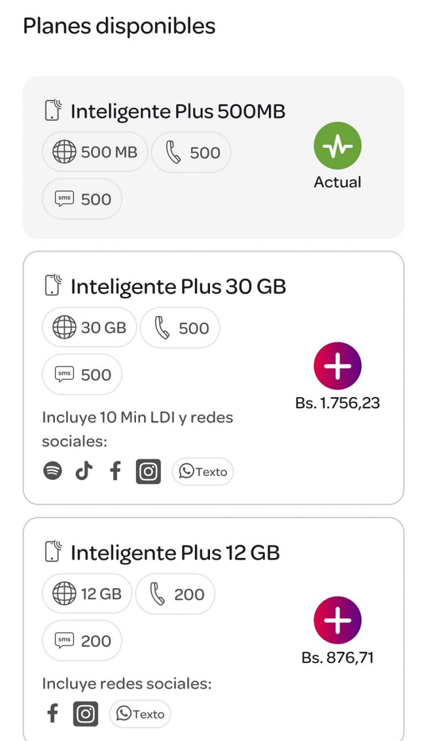
Task: Tap the green Actual plan icon
Action: coord(337,146)
